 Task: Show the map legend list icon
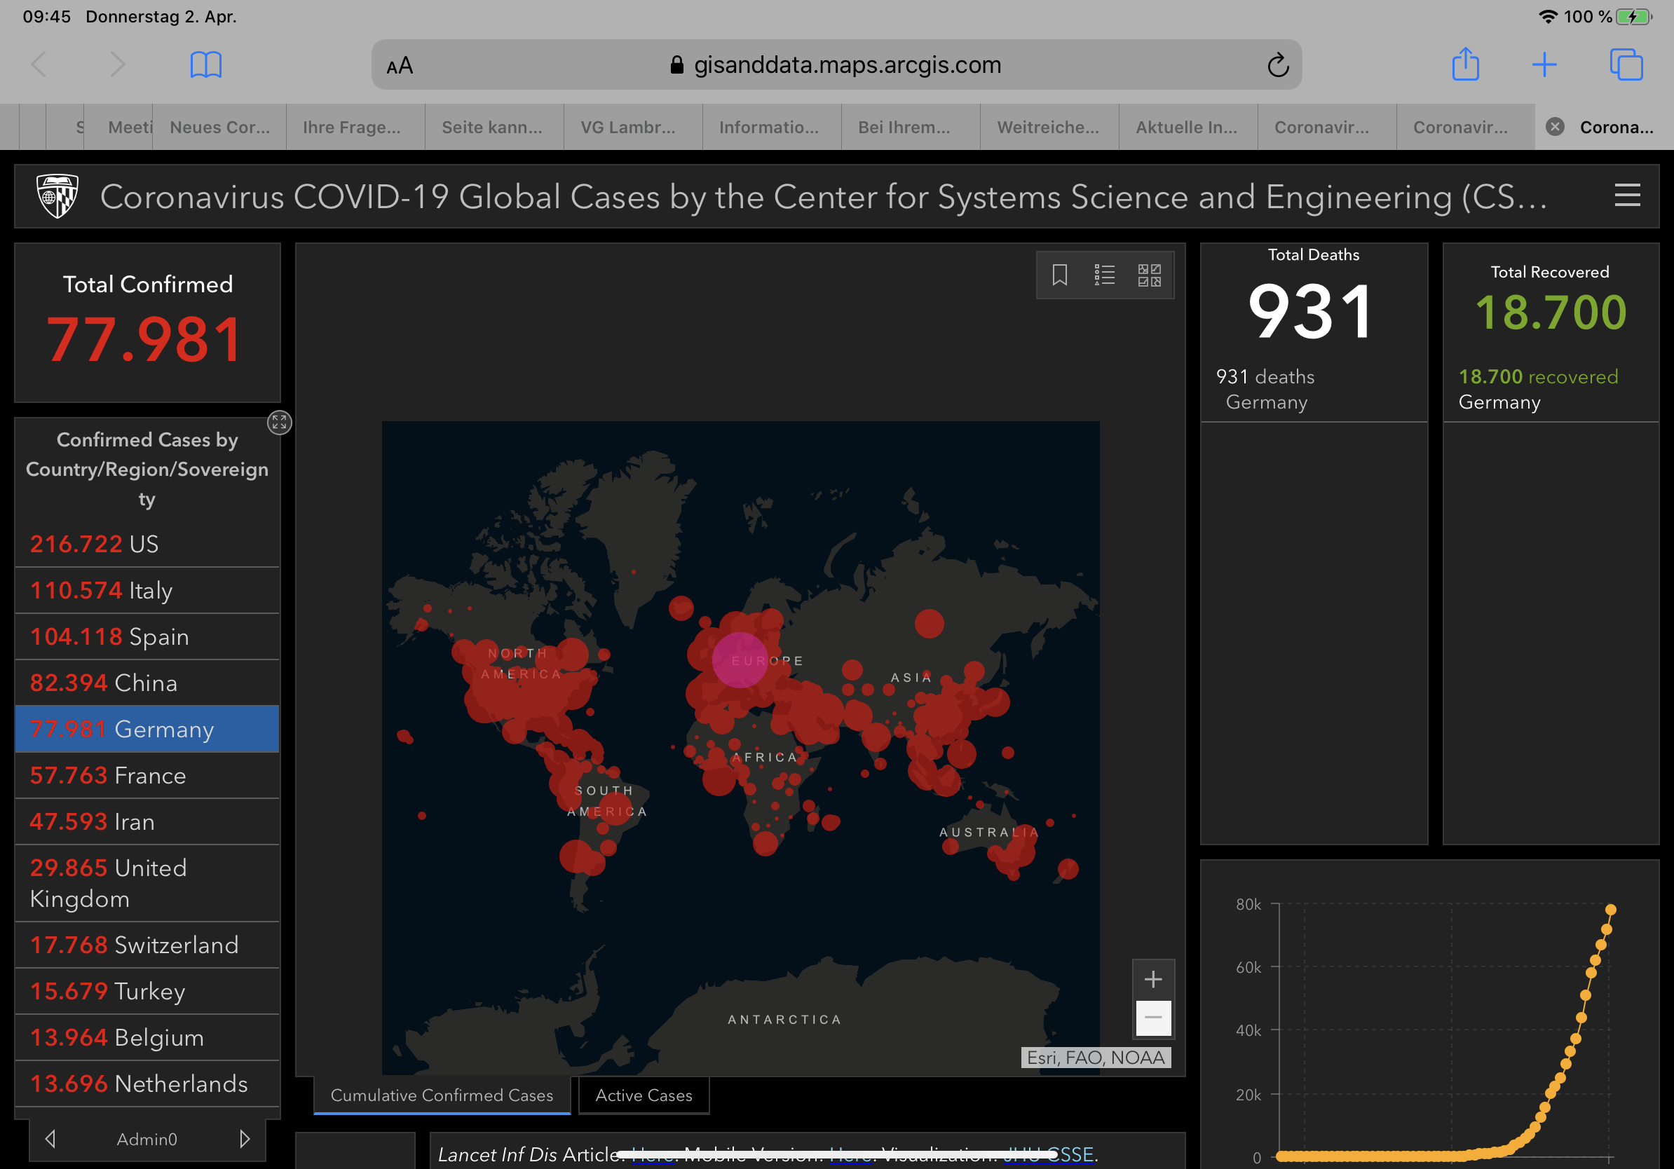(x=1104, y=275)
